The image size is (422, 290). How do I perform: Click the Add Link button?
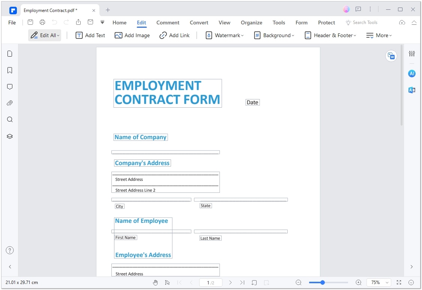174,35
